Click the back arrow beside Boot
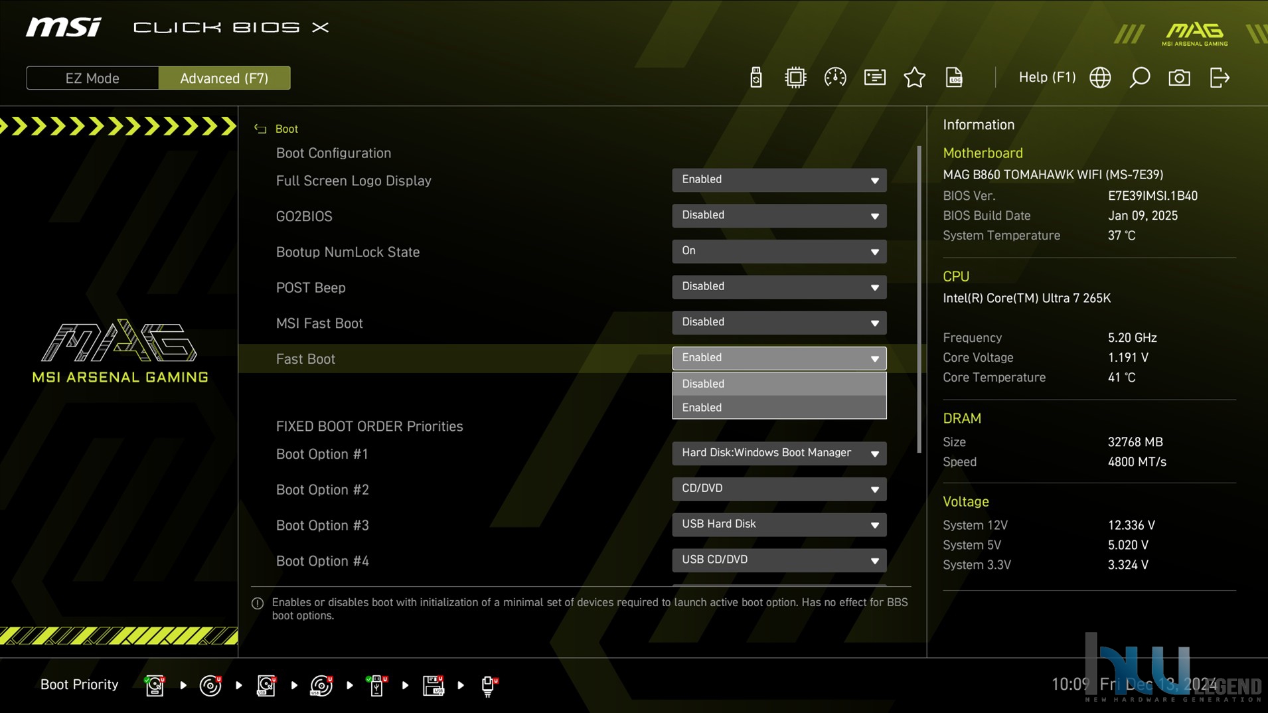1268x713 pixels. (260, 129)
